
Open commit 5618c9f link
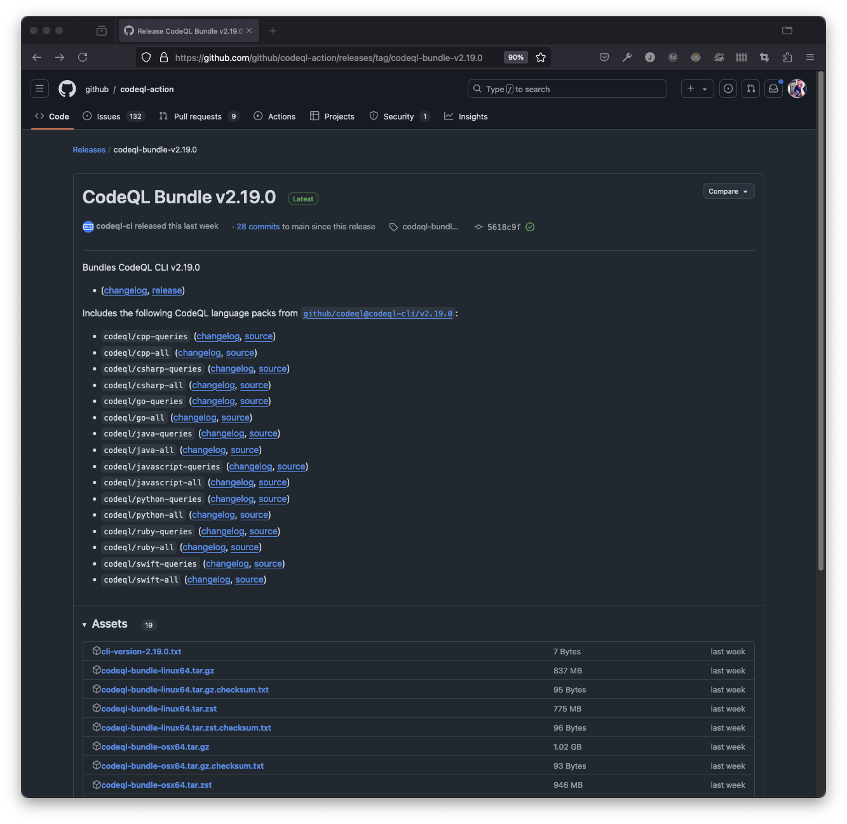tap(504, 227)
